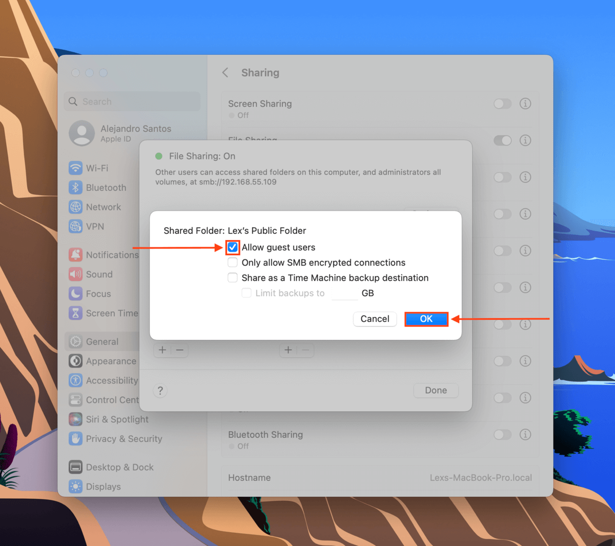Show info for File Sharing

(525, 140)
